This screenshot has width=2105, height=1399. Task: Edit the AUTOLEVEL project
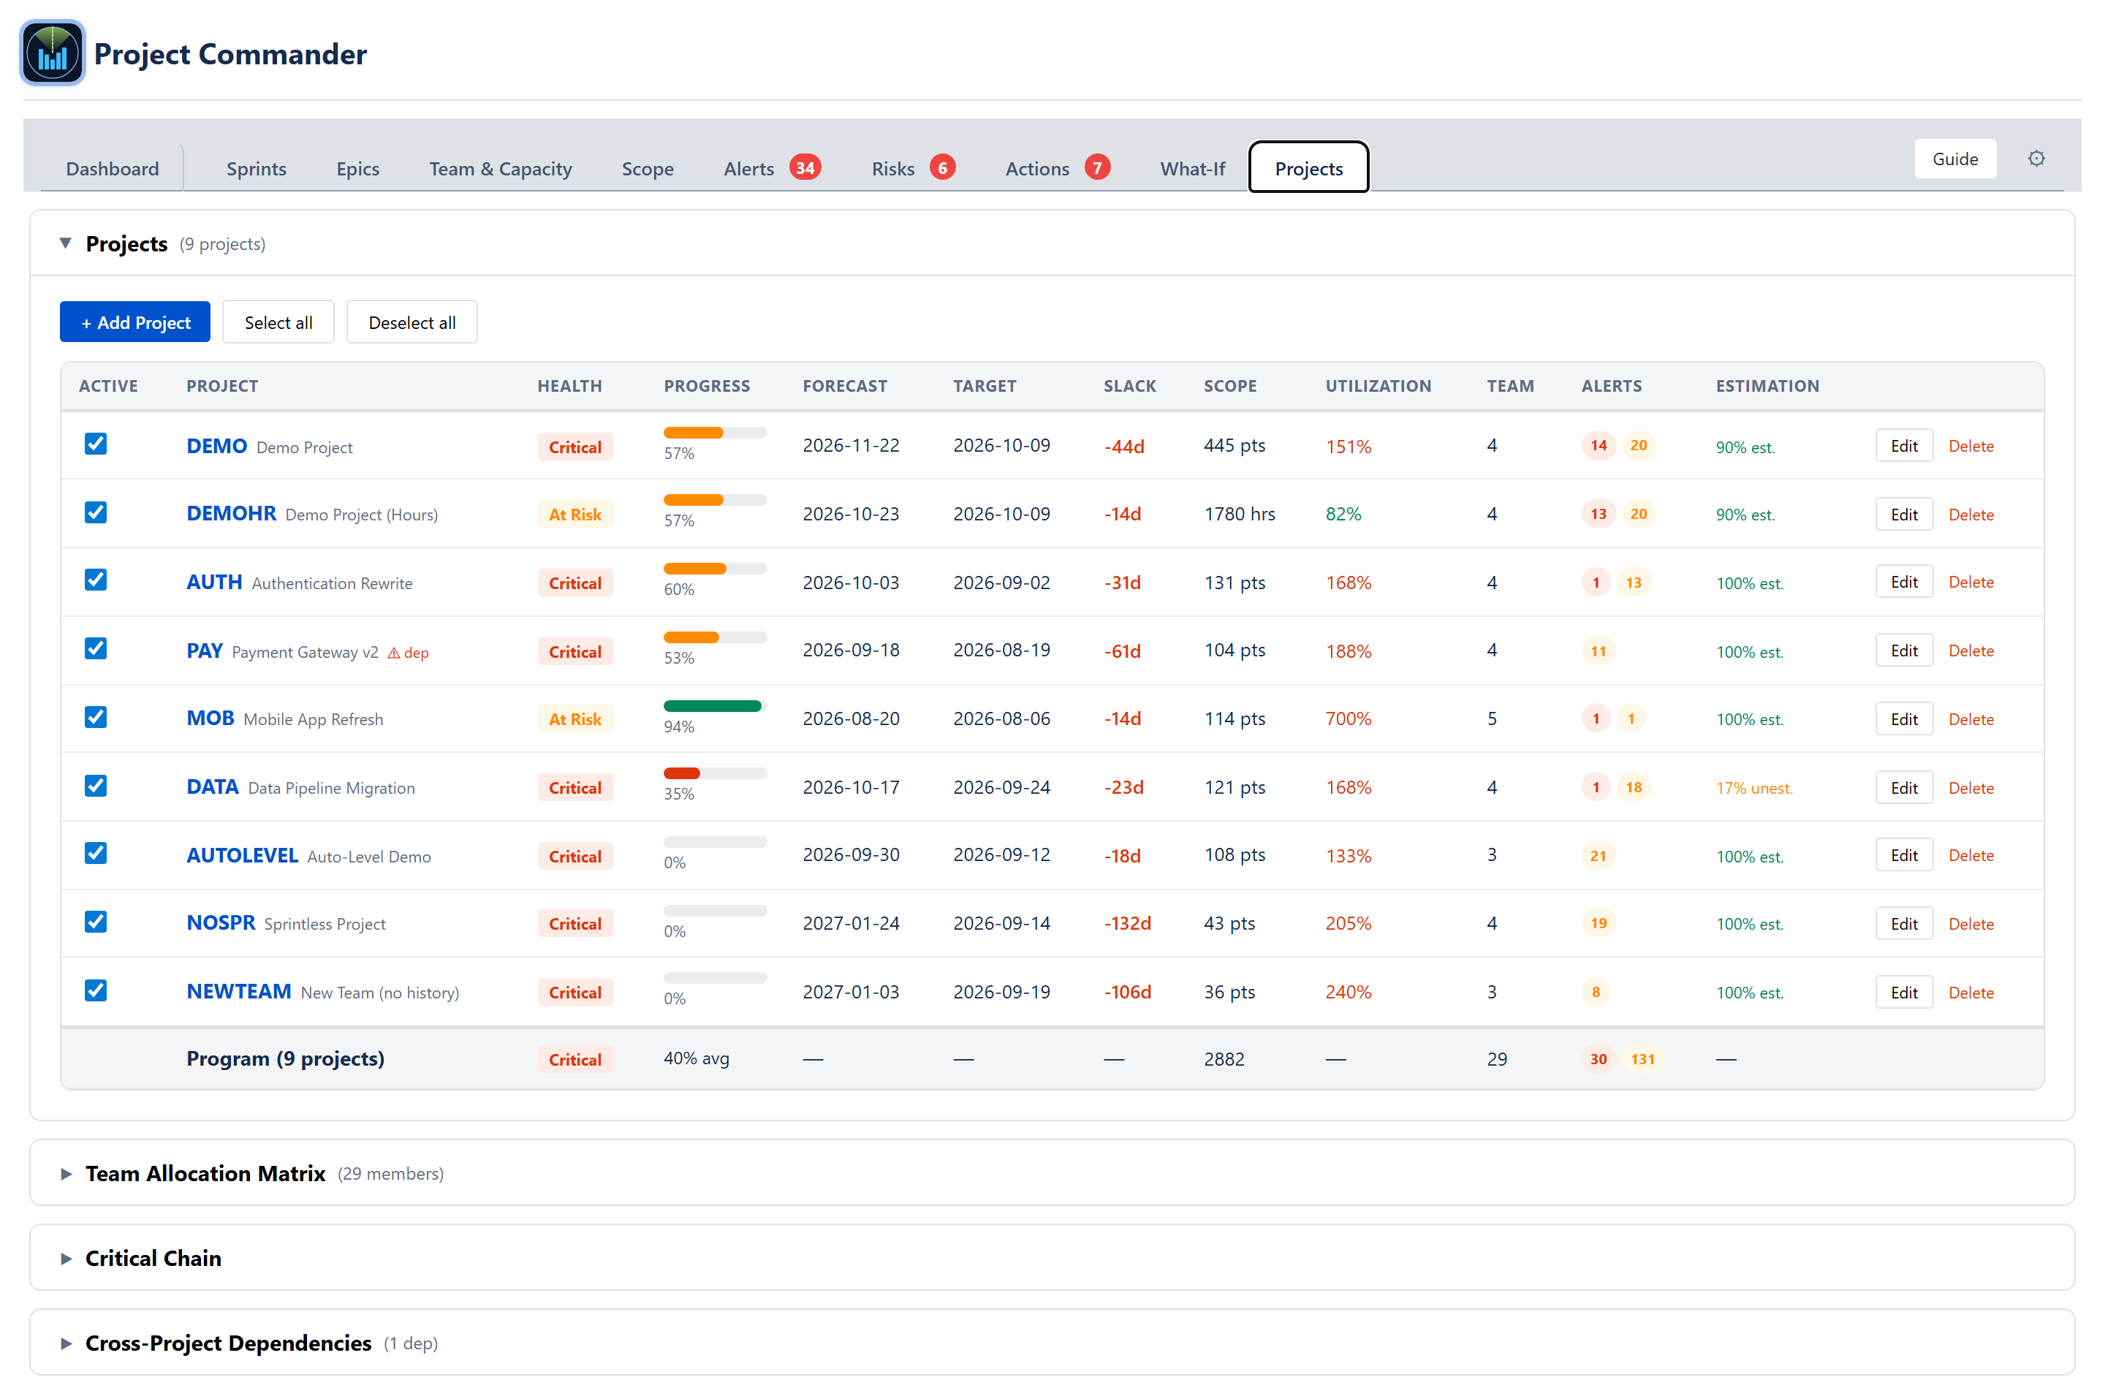pos(1903,854)
